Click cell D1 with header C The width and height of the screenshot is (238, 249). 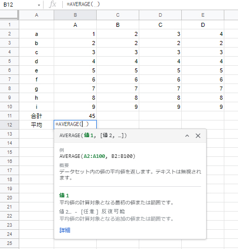point(161,25)
